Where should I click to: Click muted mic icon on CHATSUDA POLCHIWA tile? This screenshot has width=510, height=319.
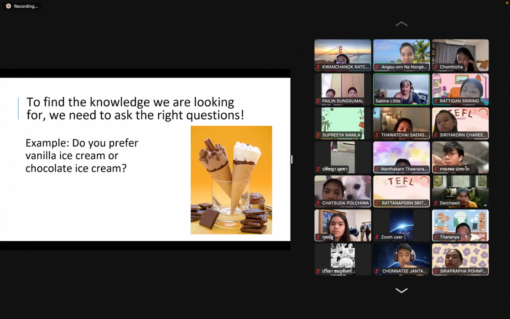click(318, 203)
